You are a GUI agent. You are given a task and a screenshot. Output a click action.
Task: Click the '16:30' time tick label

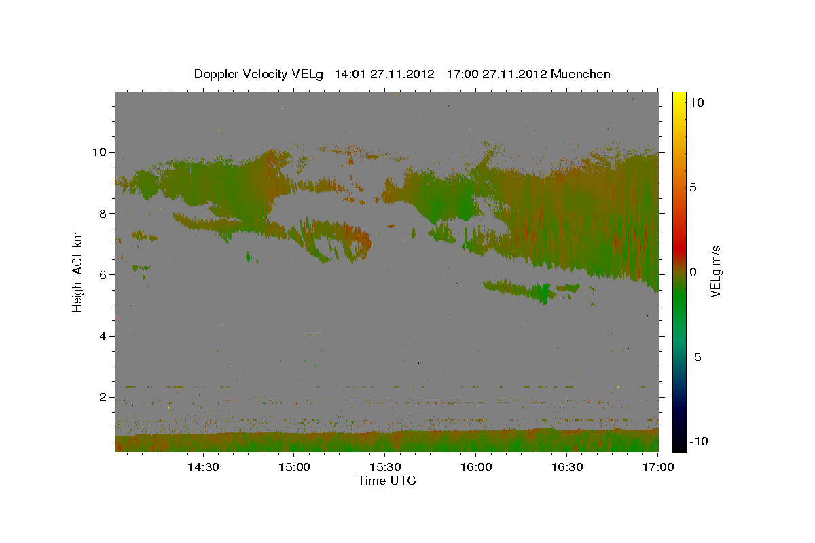566,467
